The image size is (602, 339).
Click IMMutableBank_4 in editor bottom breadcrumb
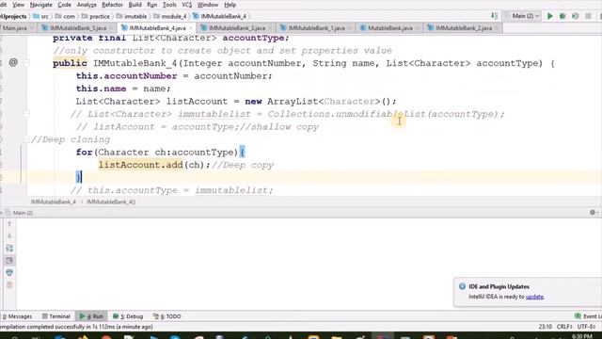tap(54, 202)
